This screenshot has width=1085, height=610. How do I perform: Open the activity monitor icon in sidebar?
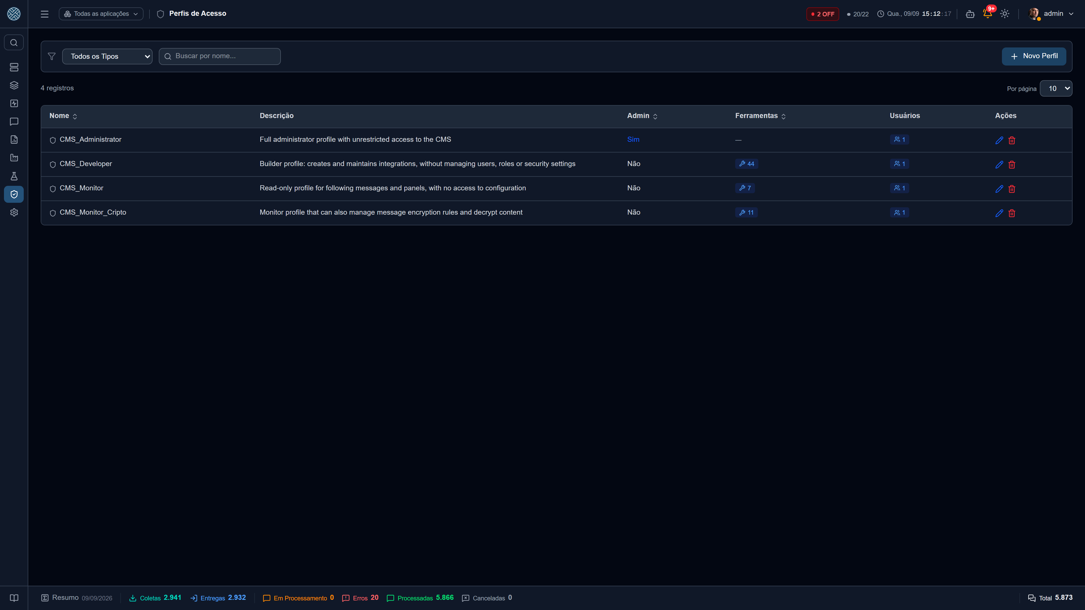click(x=14, y=104)
